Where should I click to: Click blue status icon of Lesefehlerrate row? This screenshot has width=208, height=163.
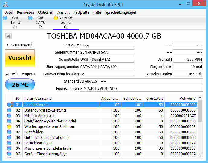9,105
